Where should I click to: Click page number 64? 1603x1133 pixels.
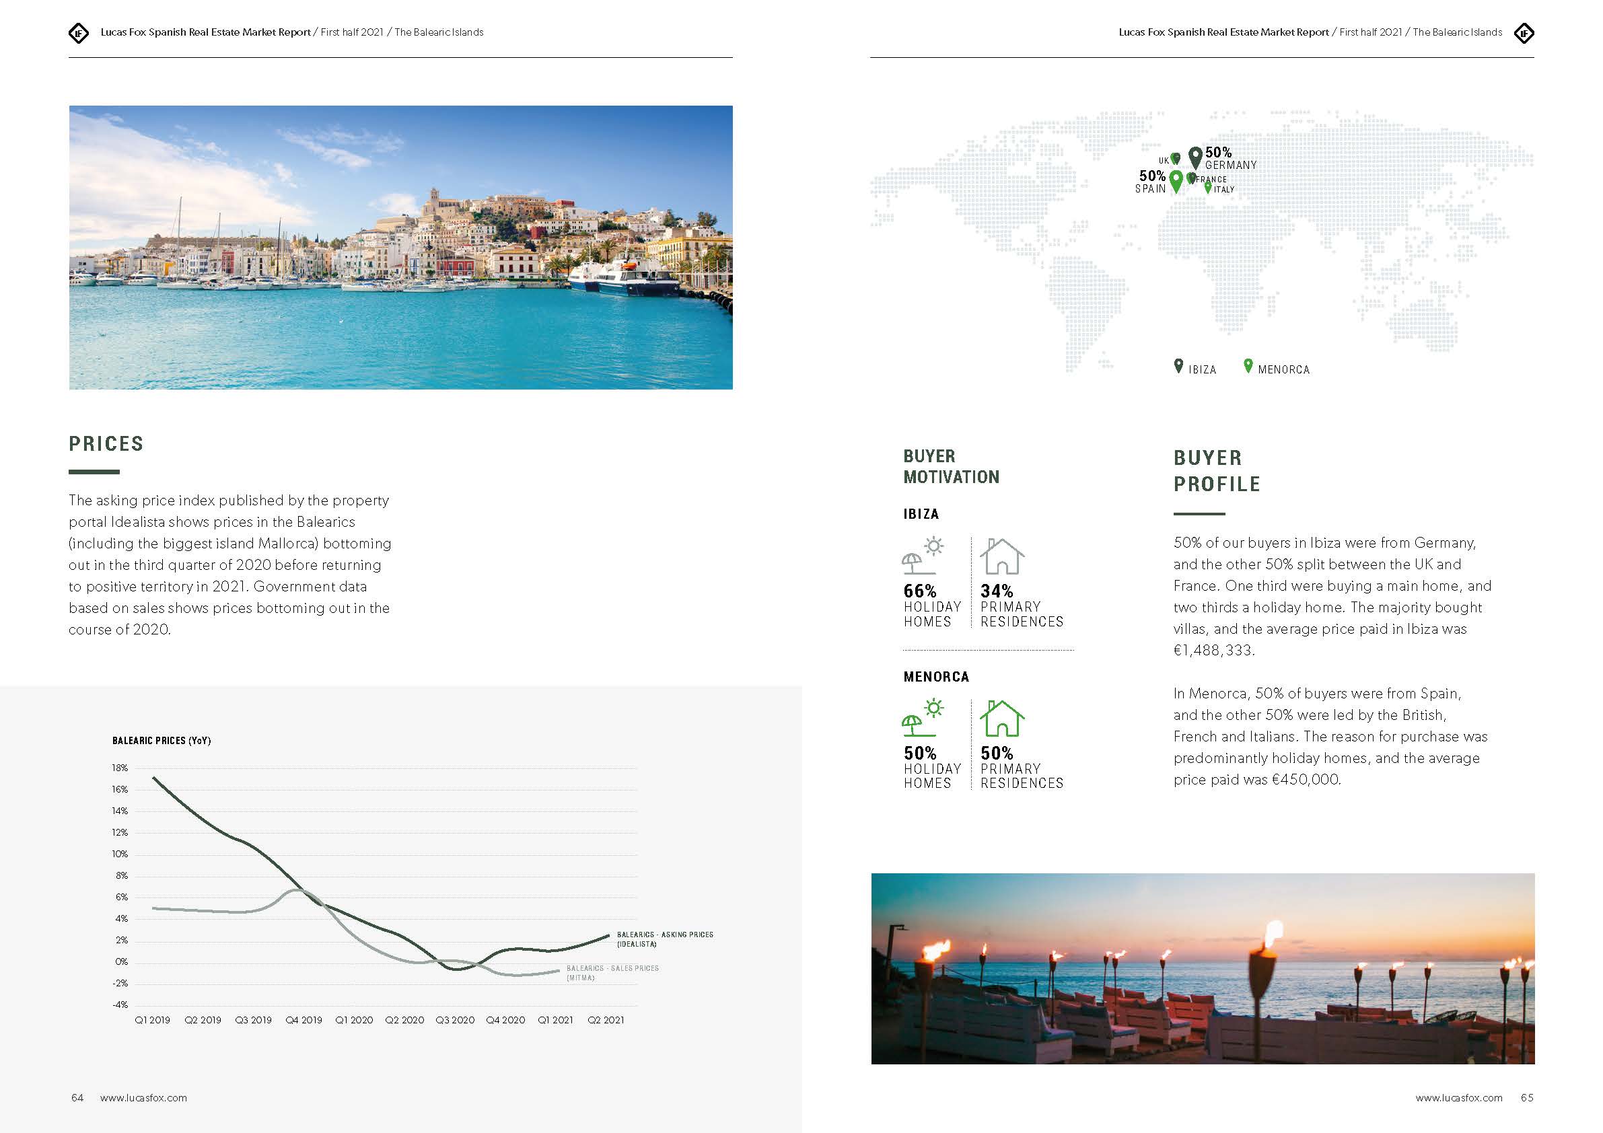tap(77, 1097)
